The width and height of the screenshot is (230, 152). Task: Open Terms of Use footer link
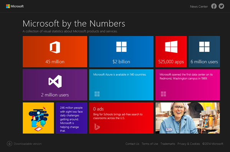point(150,144)
